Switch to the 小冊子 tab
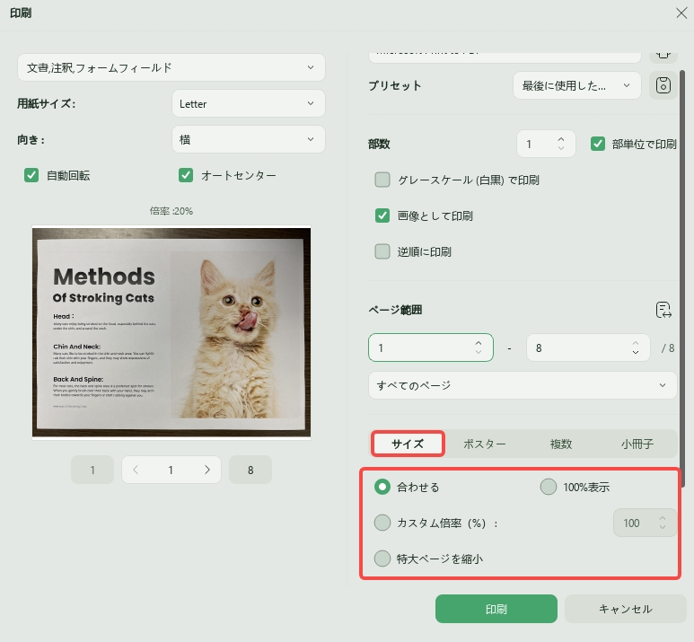This screenshot has height=642, width=694. [x=637, y=444]
